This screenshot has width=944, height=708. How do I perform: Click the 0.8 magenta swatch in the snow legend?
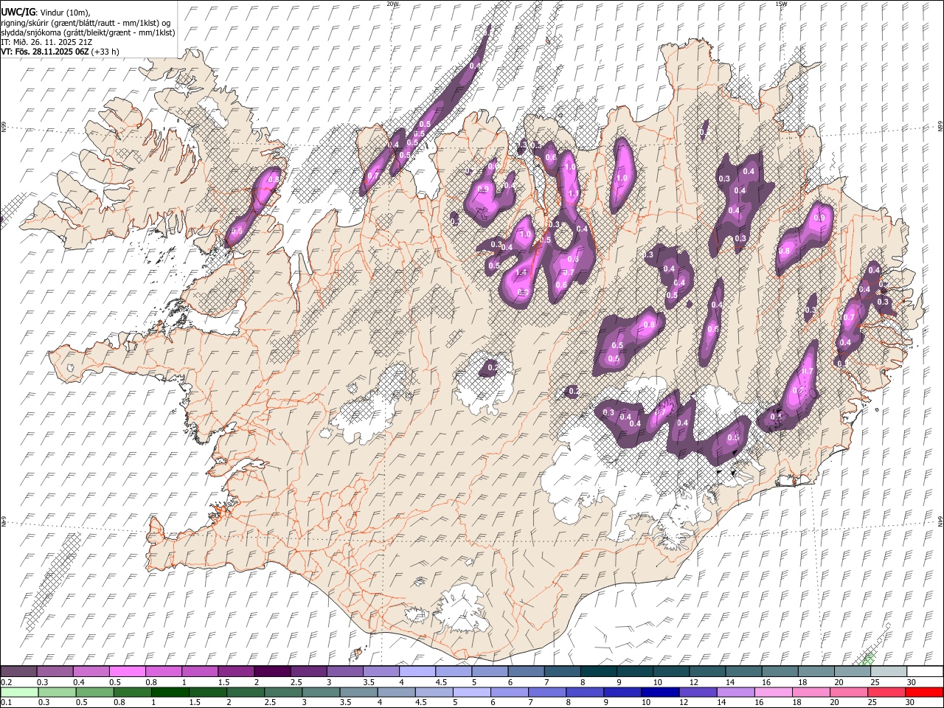[164, 671]
